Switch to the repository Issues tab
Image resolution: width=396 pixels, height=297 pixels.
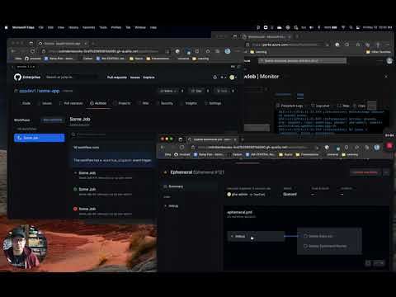click(x=45, y=103)
